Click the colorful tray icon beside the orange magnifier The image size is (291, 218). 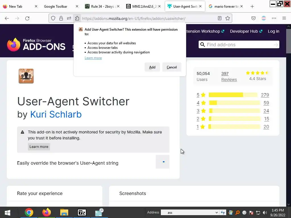click(231, 213)
